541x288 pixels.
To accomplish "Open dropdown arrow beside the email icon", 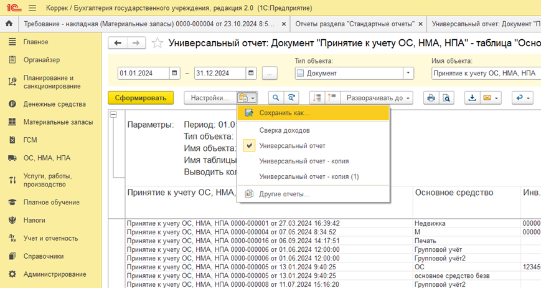I will click(x=497, y=98).
